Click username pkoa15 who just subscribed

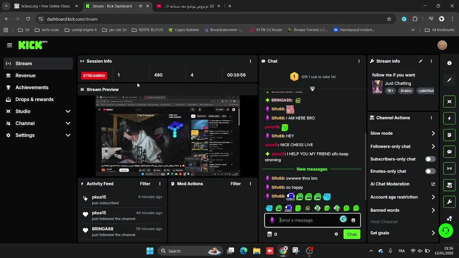[x=99, y=197]
